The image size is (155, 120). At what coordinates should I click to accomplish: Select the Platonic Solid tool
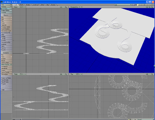click(x=6, y=27)
